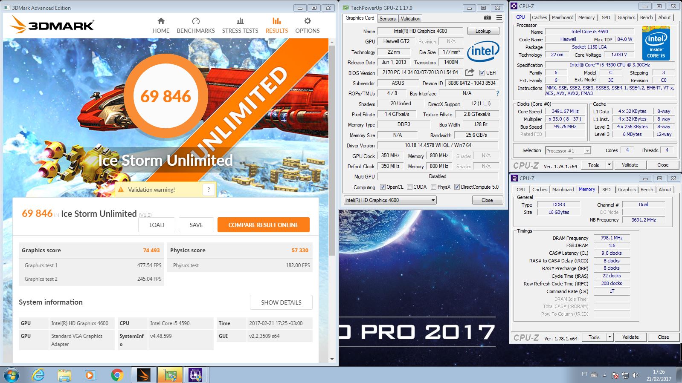This screenshot has width=682, height=383.
Task: Toggle DirectCompute 5.0 checkbox
Action: coord(457,187)
